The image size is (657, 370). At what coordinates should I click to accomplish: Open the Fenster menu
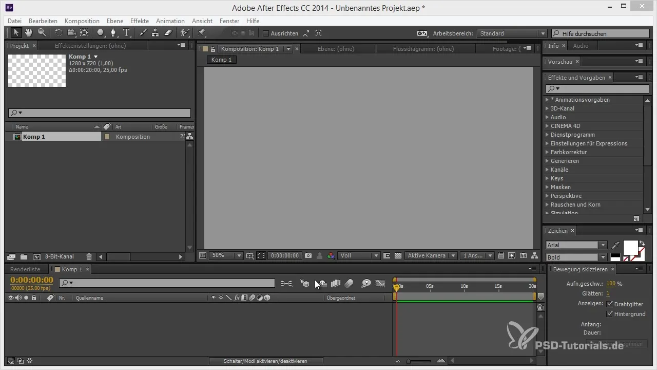click(x=229, y=21)
